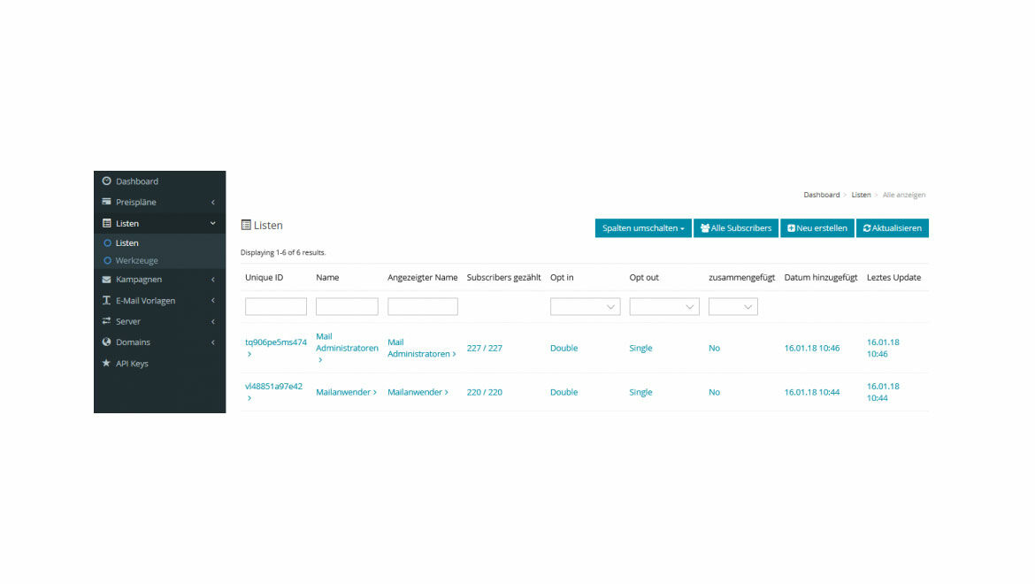The image size is (1035, 584).
Task: Click the Listen table icon in sidebar
Action: coord(106,223)
